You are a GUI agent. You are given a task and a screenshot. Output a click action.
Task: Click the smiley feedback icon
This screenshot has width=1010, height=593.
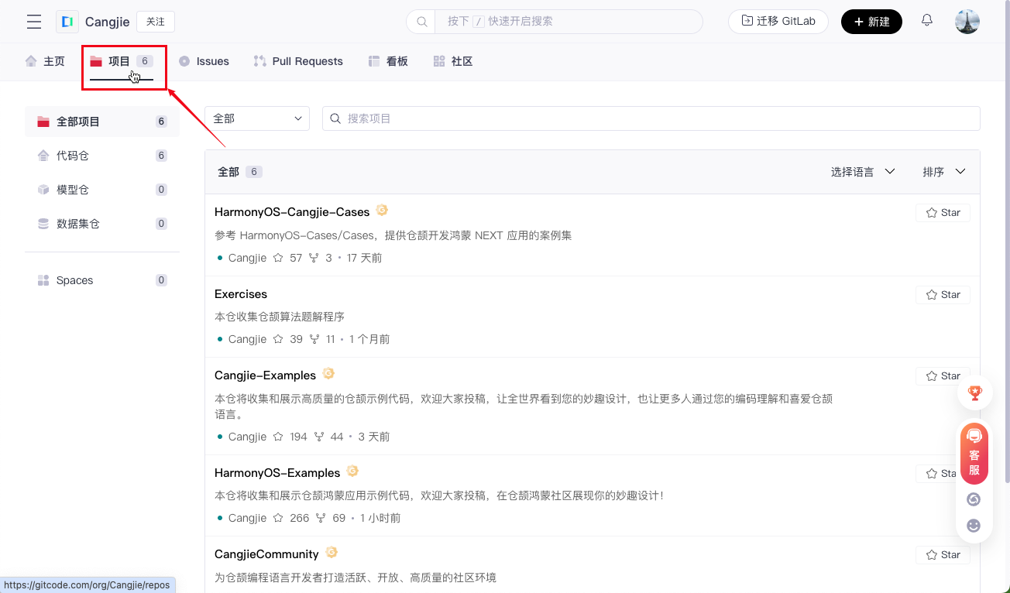click(x=974, y=526)
